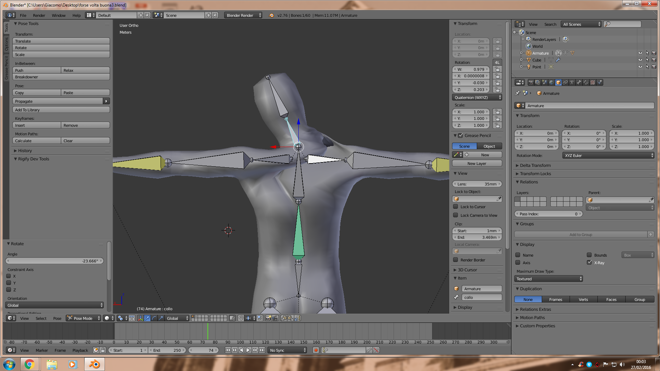660x371 pixels.
Task: Open the XYZ Euler rotation mode dropdown
Action: 608,155
